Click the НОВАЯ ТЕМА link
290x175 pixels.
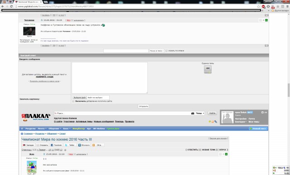[x=208, y=150]
